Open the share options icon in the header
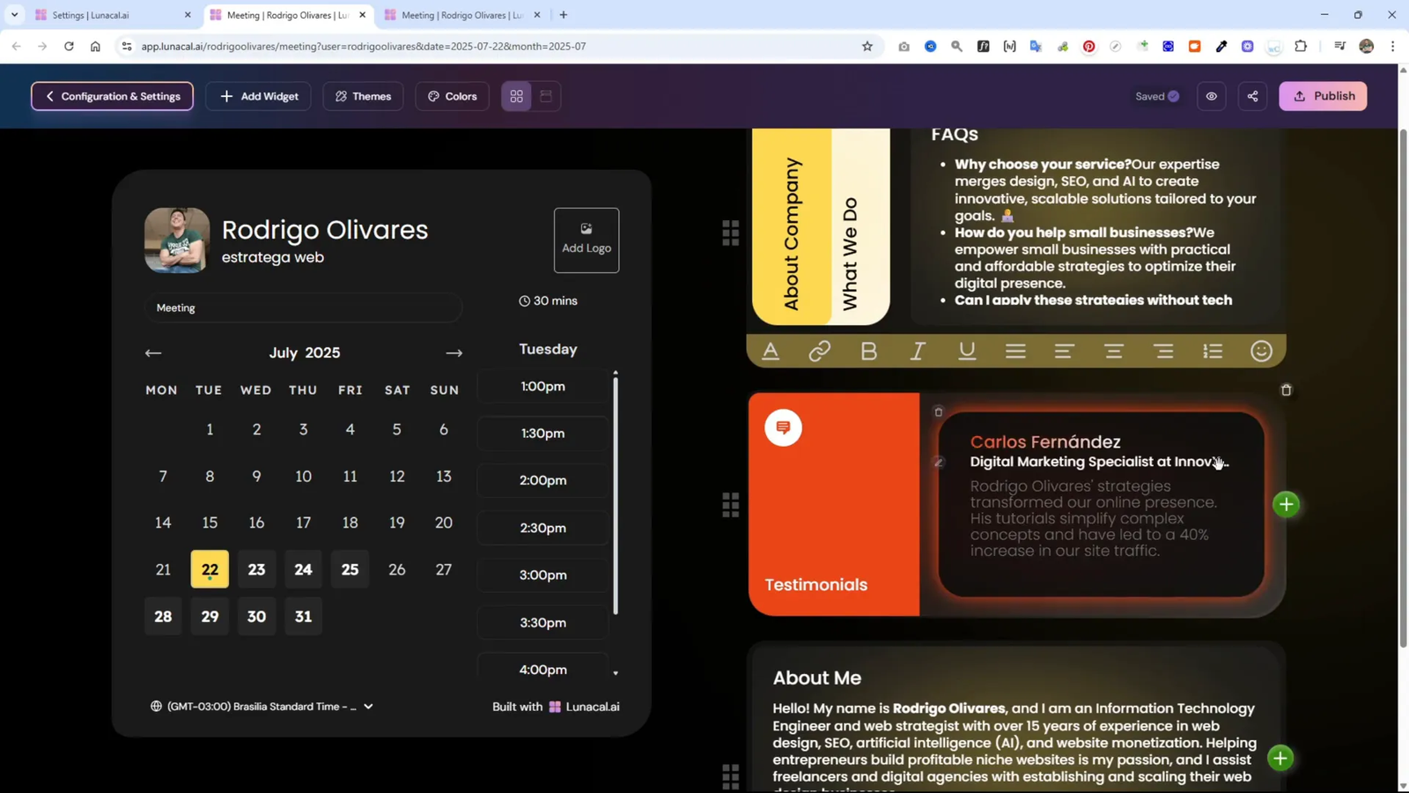The image size is (1409, 793). 1252,96
